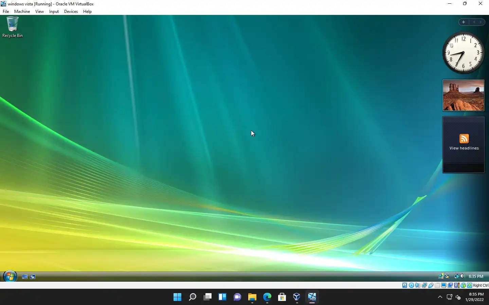Viewport: 489px width, 305px height.
Task: Open Chat on the host taskbar
Action: coord(237,297)
